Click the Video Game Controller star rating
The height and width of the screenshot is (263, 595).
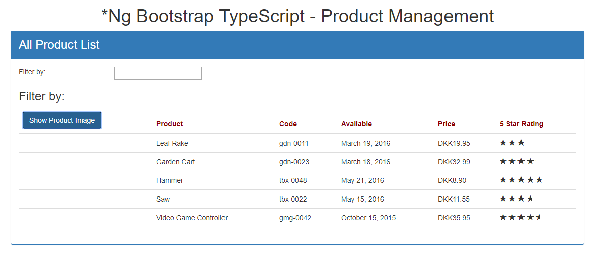point(520,217)
